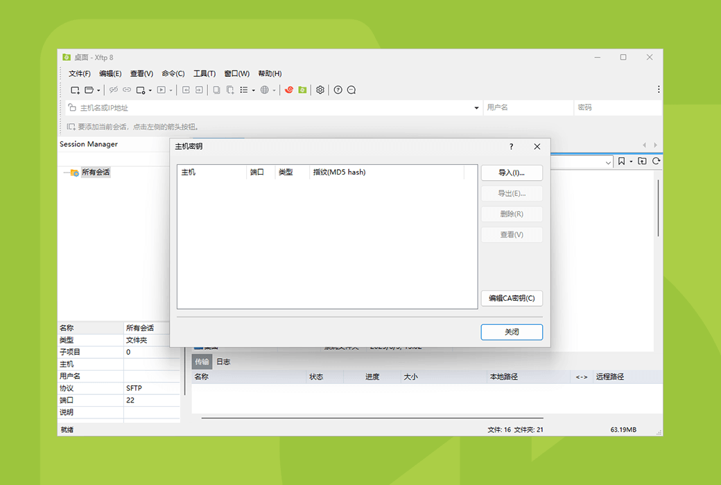This screenshot has width=721, height=485.
Task: Click the 主机 column header in dialog
Action: point(212,173)
